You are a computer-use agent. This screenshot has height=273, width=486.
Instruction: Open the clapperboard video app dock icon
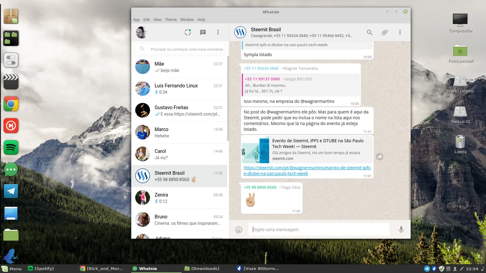click(11, 82)
